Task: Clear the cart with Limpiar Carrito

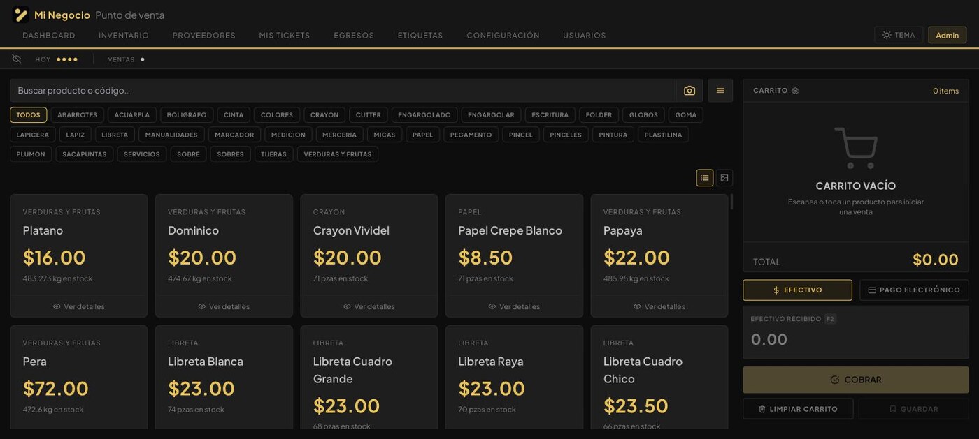Action: tap(798, 409)
